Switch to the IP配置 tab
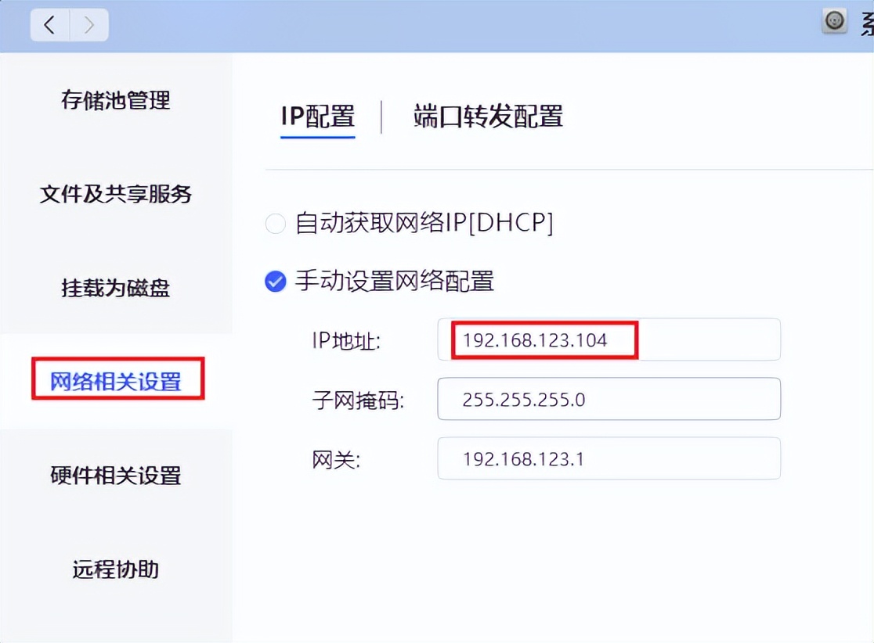Viewport: 874px width, 643px height. [x=318, y=117]
